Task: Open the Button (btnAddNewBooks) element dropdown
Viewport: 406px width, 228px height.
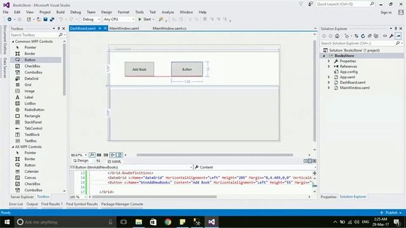Action: tap(131, 167)
